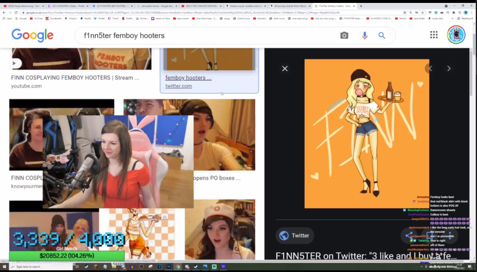Open the Netflix bookmark
Screen dimensions: 477x272
click(127, 18)
